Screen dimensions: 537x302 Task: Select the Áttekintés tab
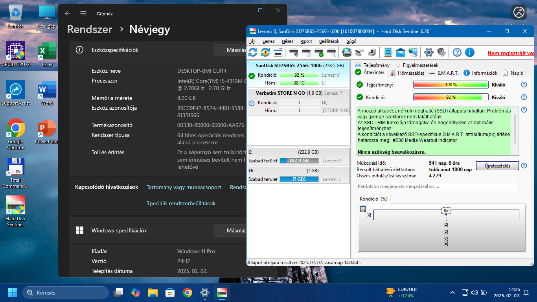(370, 72)
